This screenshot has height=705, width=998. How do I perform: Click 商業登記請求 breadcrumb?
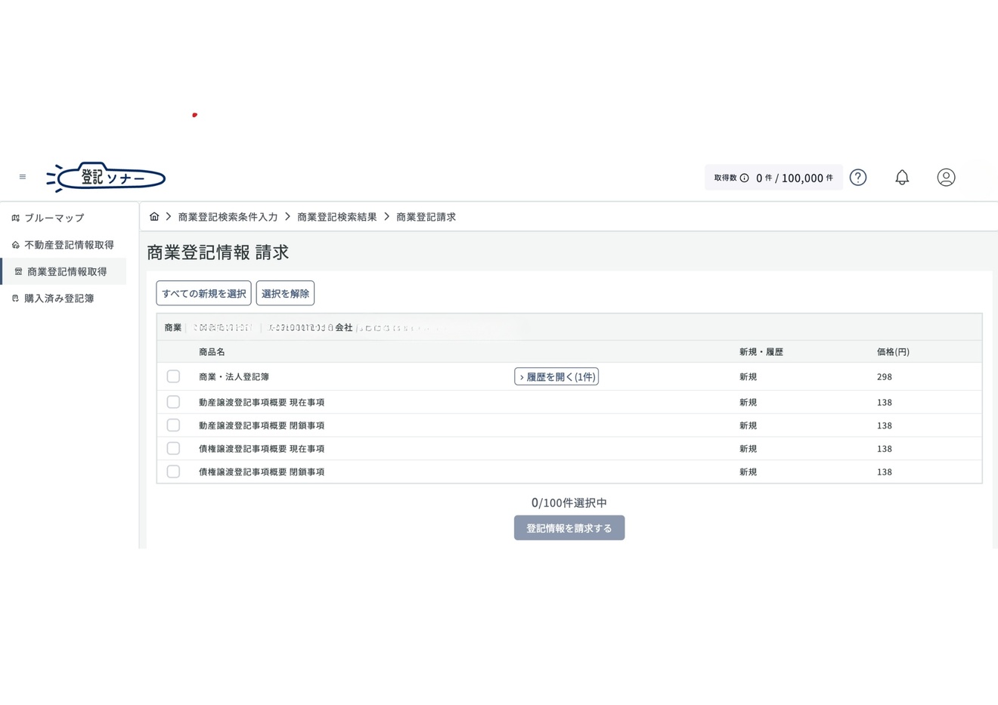point(426,217)
